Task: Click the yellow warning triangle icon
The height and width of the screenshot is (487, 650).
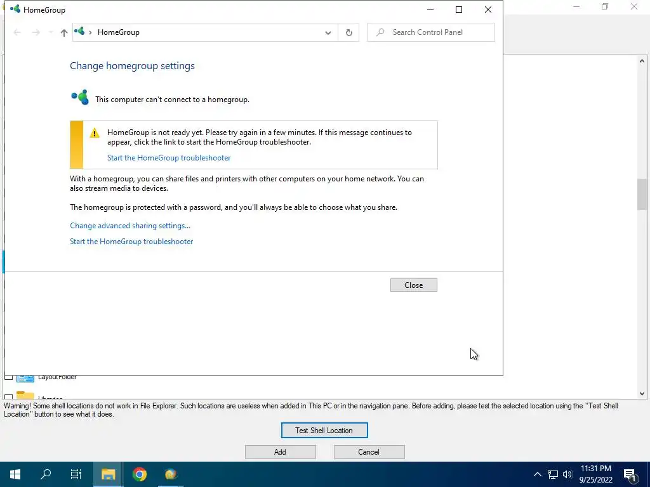Action: [x=95, y=133]
